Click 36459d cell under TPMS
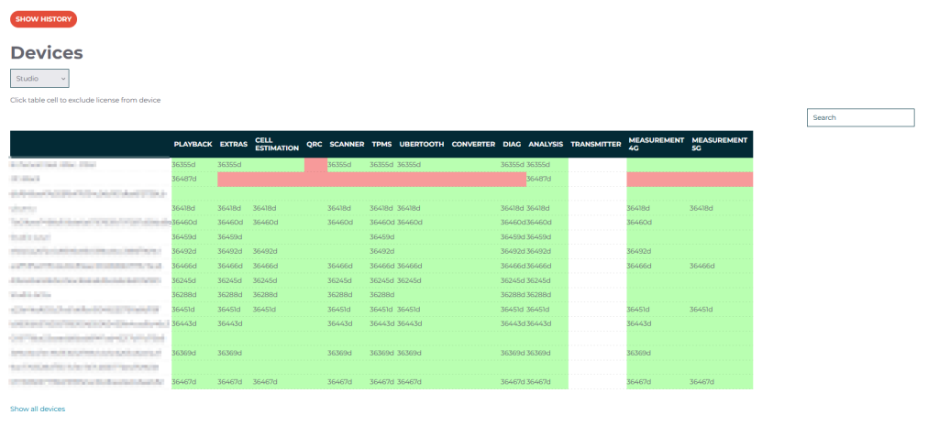The width and height of the screenshot is (939, 426). click(x=381, y=237)
